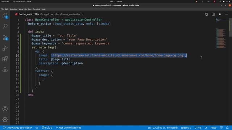232x130 pixels.
Task: Open the Run and Debug view
Action: click(x=5, y=48)
